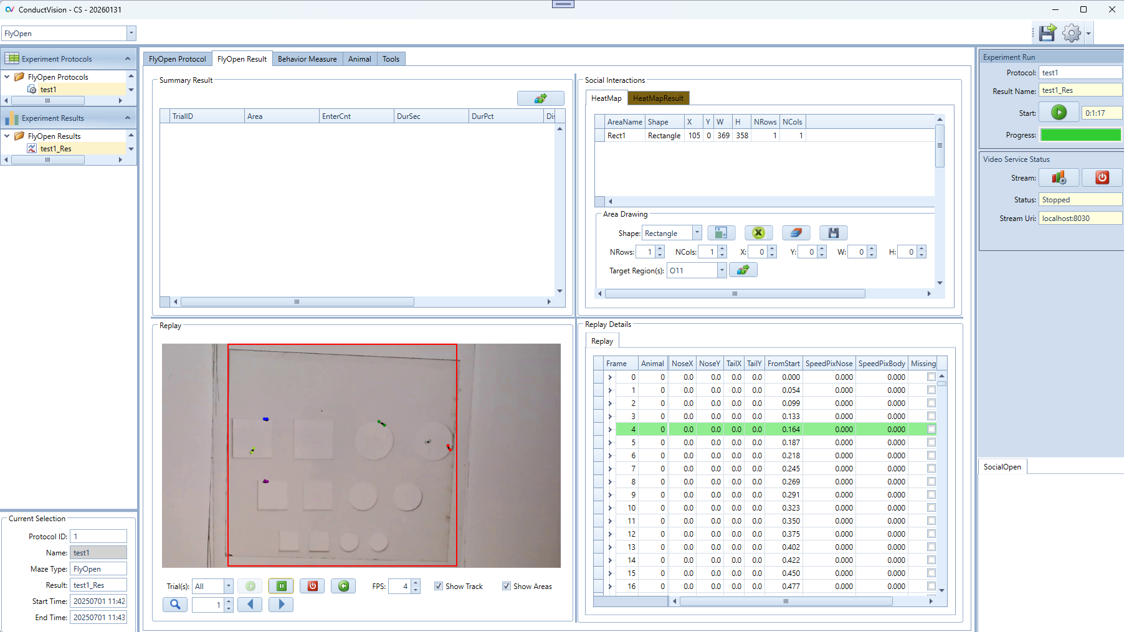Click the magnifier search button under Replay
Viewport: 1124px width, 632px height.
(x=175, y=605)
